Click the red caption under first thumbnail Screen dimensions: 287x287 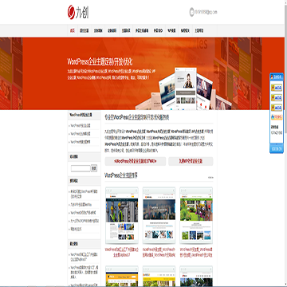(122, 253)
